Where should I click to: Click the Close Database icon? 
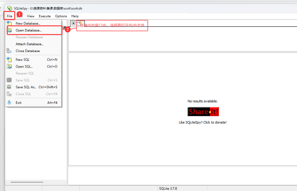click(9, 51)
